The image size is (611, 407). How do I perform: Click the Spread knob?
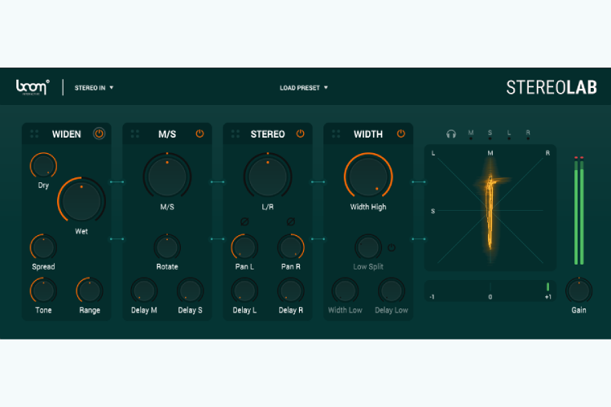(x=43, y=247)
